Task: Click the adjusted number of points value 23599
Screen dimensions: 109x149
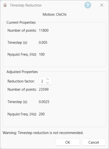Action: [44, 89]
